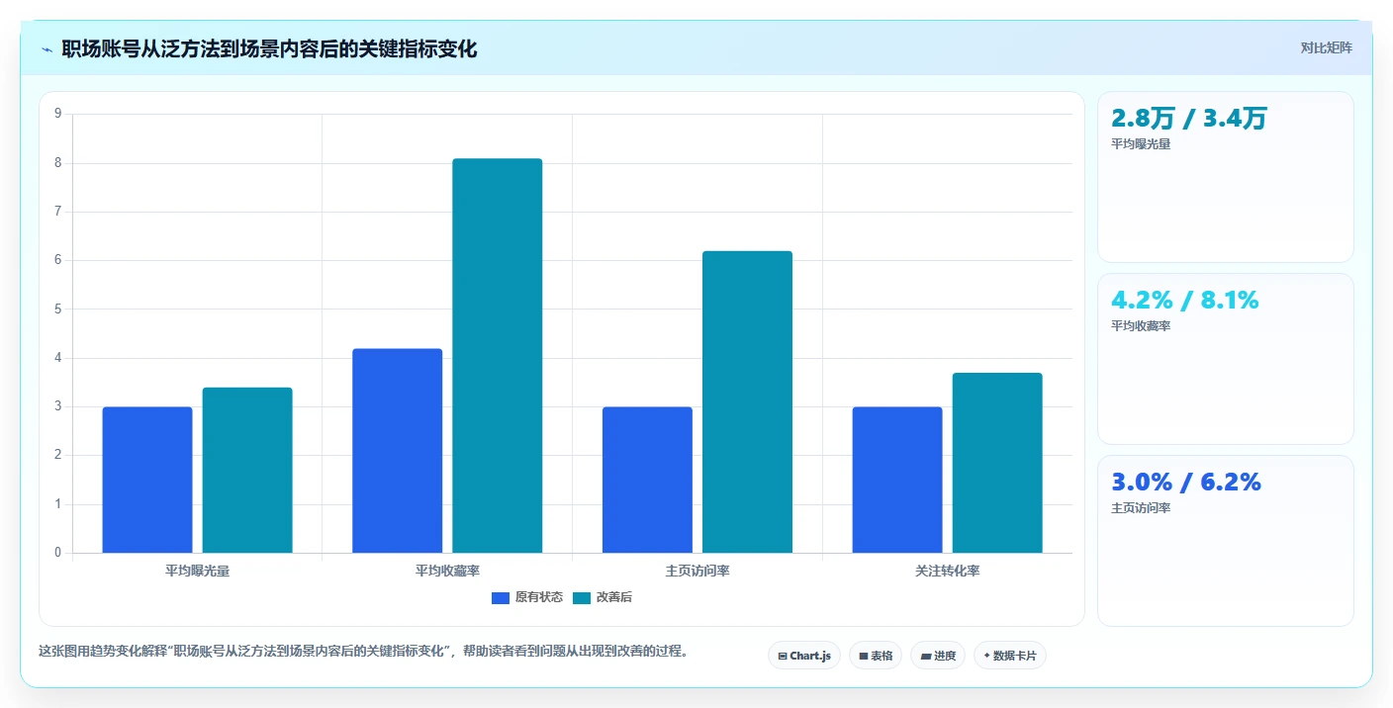Click the 2.8万 / 3.4万 data card
This screenshot has width=1393, height=708.
click(x=1226, y=177)
